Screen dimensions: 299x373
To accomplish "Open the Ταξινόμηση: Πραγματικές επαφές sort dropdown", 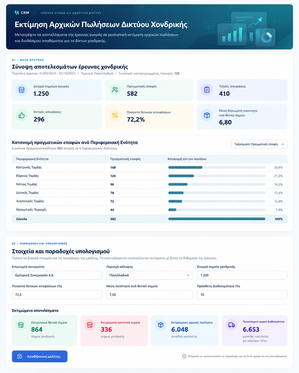I will tap(259, 144).
